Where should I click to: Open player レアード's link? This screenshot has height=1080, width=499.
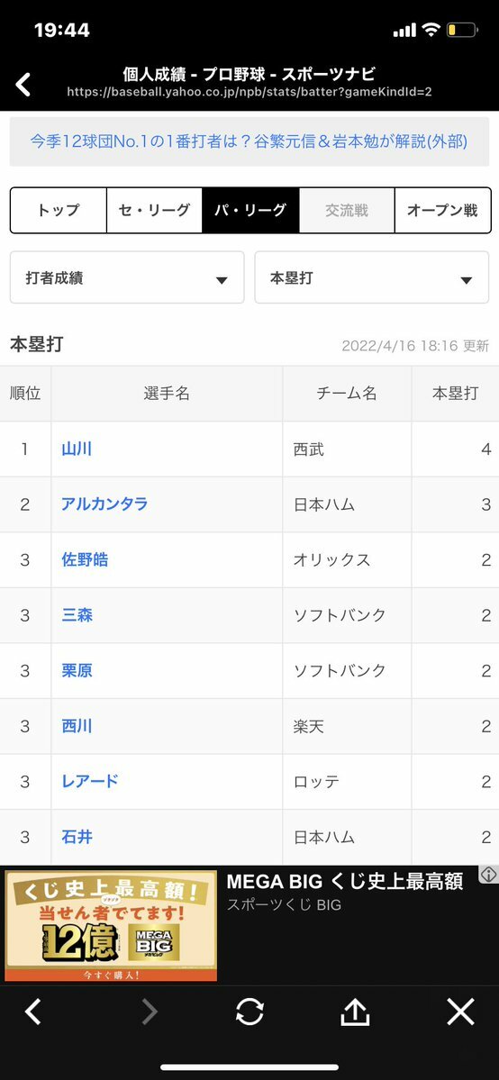[90, 781]
